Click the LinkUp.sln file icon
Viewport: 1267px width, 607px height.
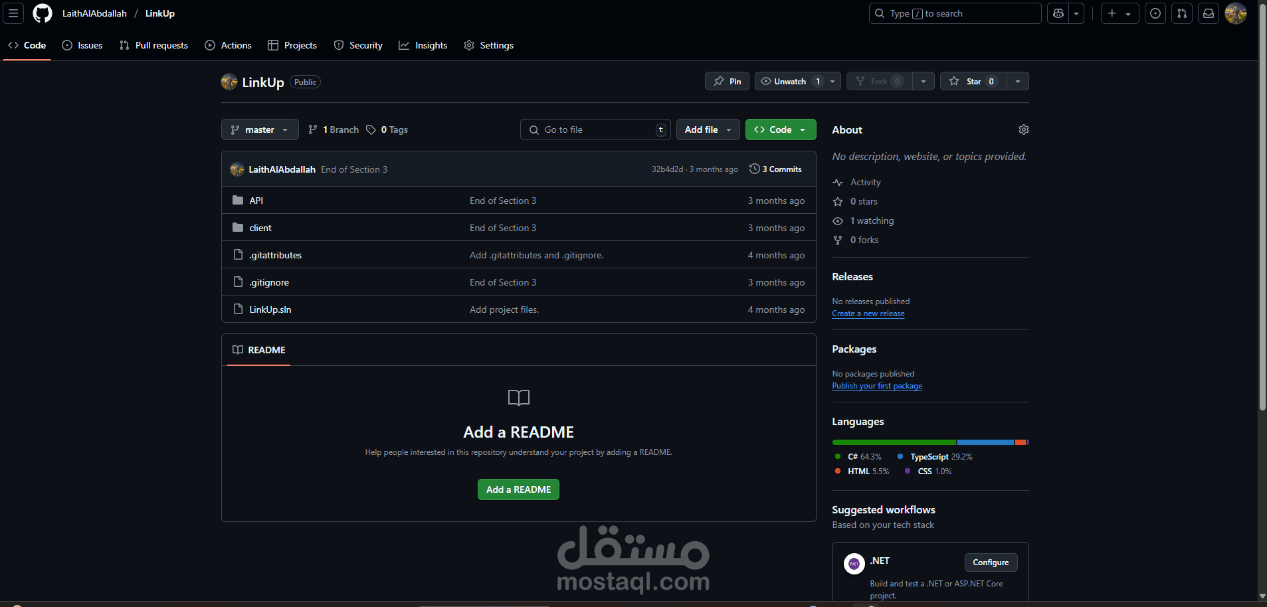[x=238, y=309]
